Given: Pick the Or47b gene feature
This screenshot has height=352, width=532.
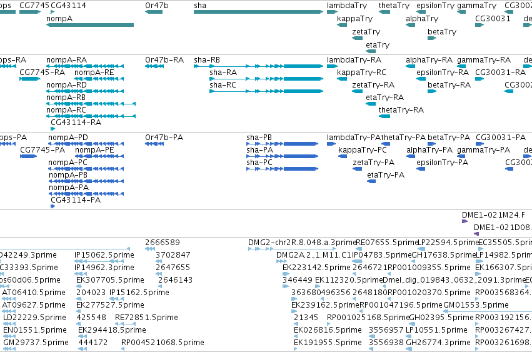Looking at the screenshot, I should (154, 12).
